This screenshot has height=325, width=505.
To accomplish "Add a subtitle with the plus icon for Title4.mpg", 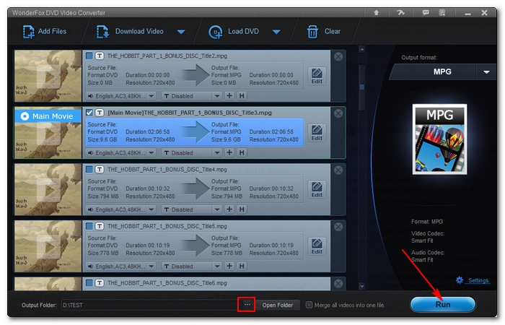I will coord(229,209).
